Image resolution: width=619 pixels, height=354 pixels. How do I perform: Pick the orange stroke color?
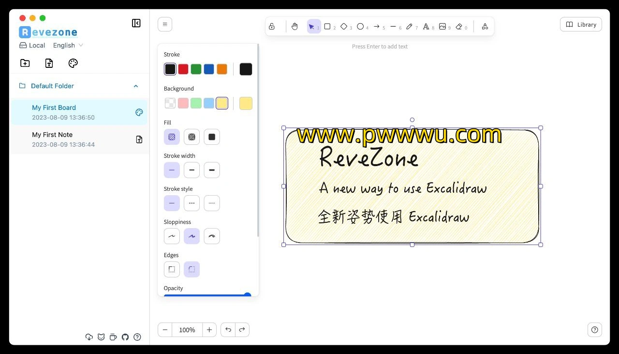[x=222, y=69]
